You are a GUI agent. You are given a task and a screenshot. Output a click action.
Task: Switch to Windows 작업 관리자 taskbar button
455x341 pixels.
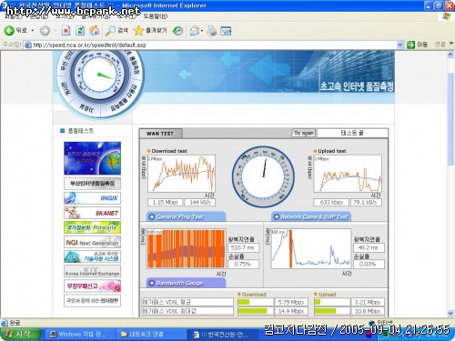click(x=79, y=335)
